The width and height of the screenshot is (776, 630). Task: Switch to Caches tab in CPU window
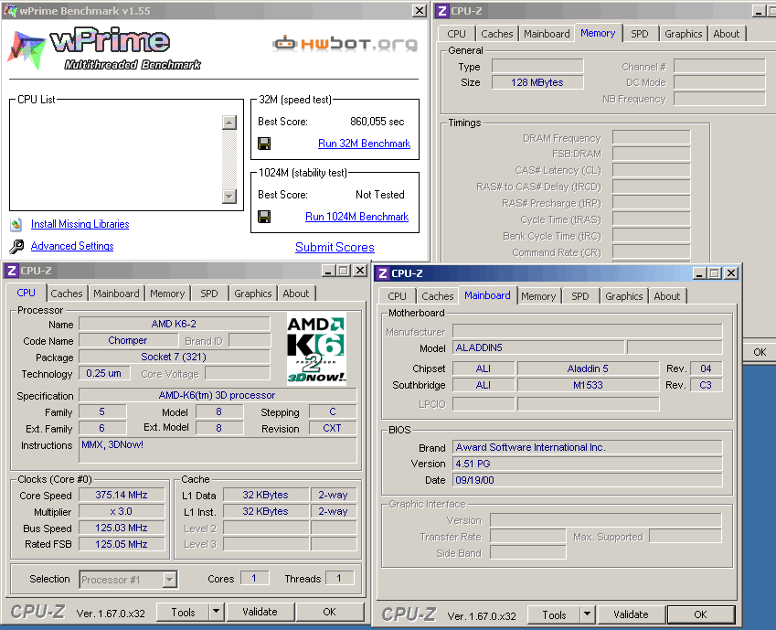pos(67,294)
